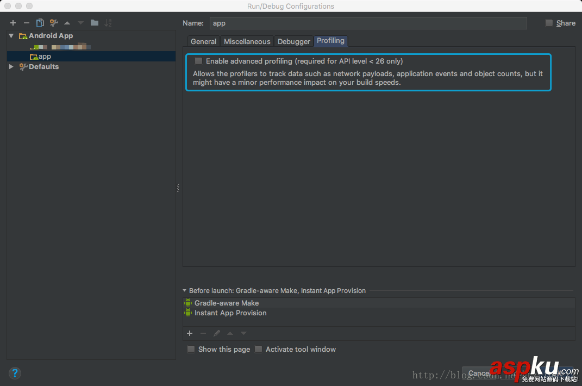Viewport: 582px width, 386px height.
Task: Edit defaults wrench icon in toolbar
Action: click(54, 23)
